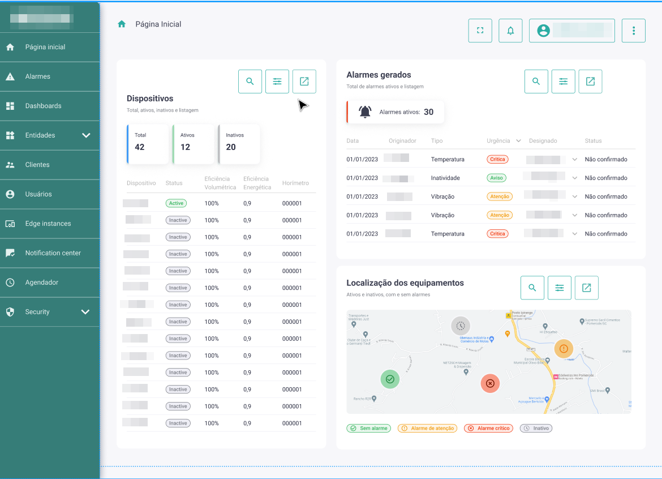
Task: Click the green check marker on the map
Action: tap(390, 379)
